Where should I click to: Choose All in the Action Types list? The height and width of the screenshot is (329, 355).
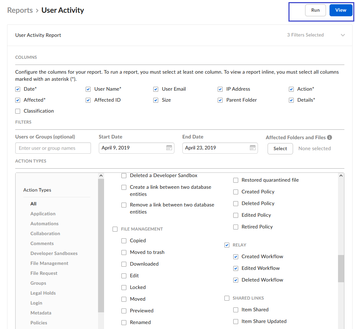[33, 204]
